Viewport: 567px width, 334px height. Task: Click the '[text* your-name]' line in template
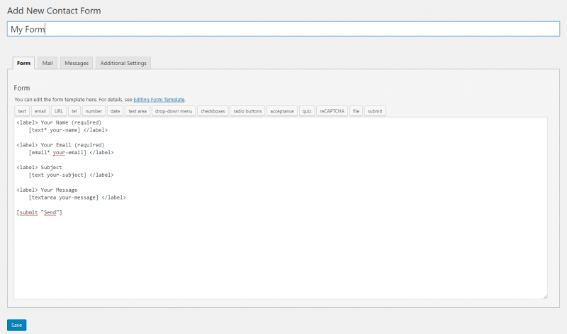(68, 130)
